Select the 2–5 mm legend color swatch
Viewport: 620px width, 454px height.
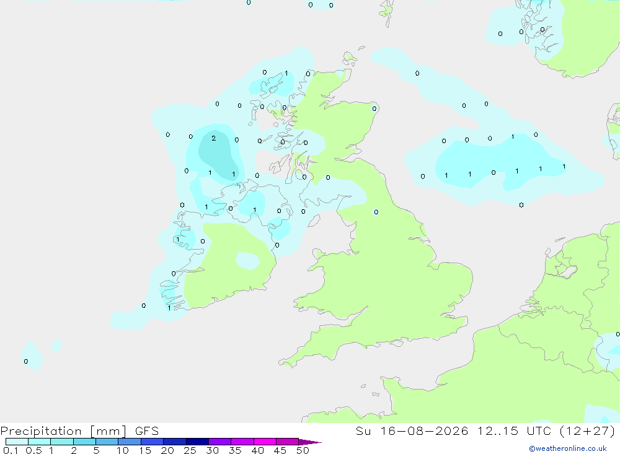[84, 442]
